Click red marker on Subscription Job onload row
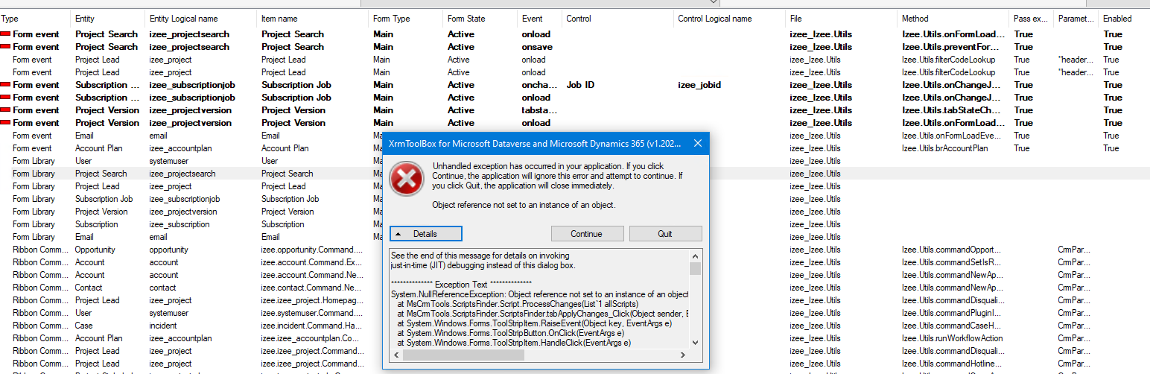 point(5,98)
